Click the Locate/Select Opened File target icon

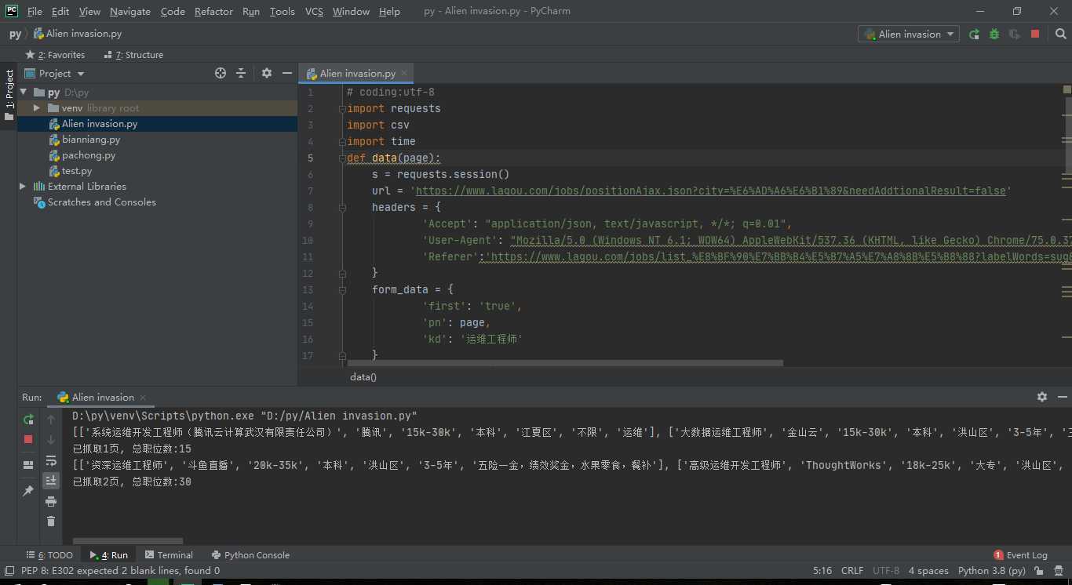point(221,73)
